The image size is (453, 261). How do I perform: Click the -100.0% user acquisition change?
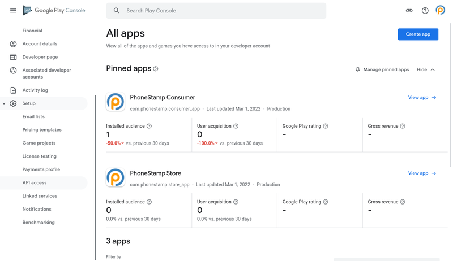[x=207, y=143]
